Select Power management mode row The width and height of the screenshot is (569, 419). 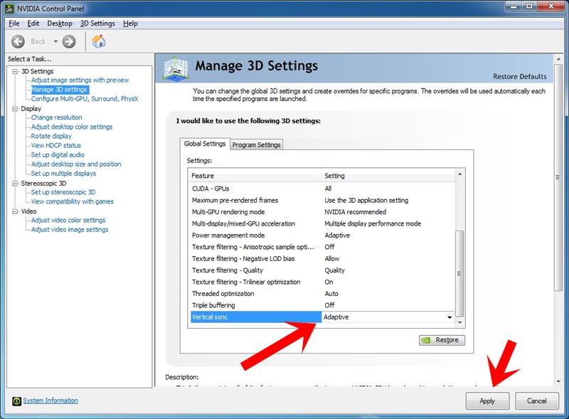(x=322, y=235)
